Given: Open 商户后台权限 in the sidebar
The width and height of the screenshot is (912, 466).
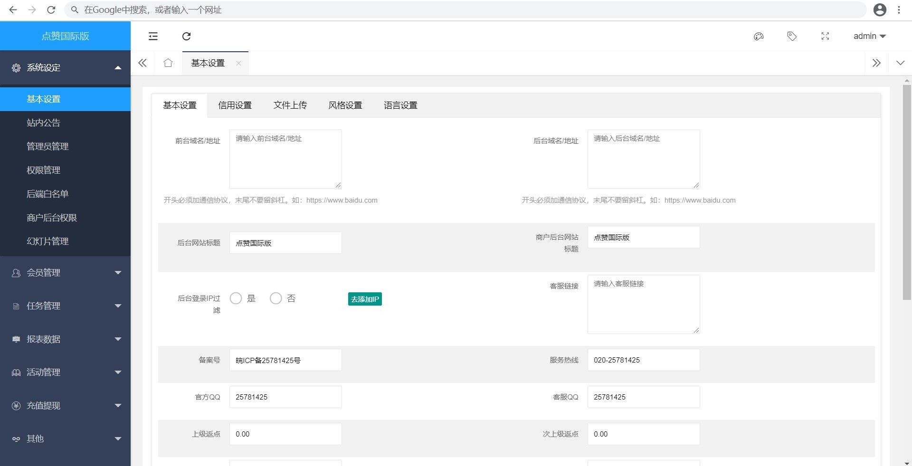Looking at the screenshot, I should [x=65, y=218].
